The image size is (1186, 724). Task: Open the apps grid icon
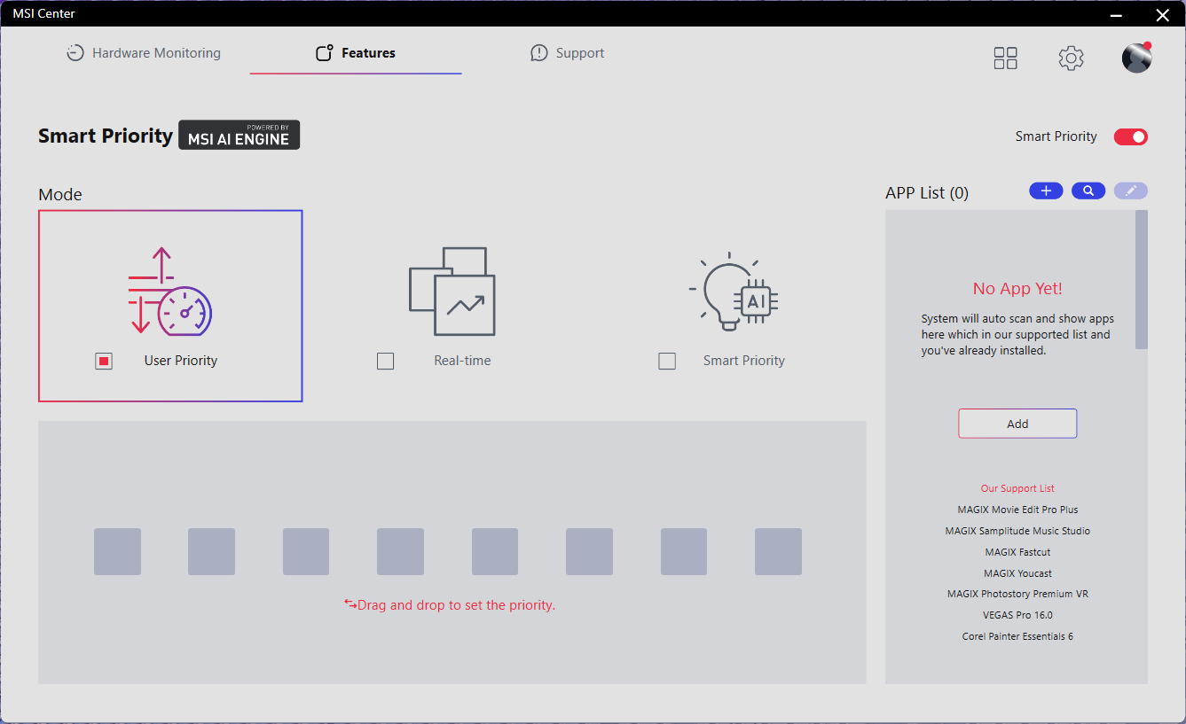(1005, 58)
